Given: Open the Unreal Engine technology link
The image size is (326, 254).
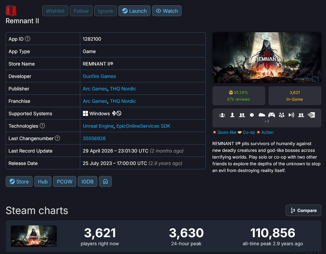Looking at the screenshot, I should (98, 126).
